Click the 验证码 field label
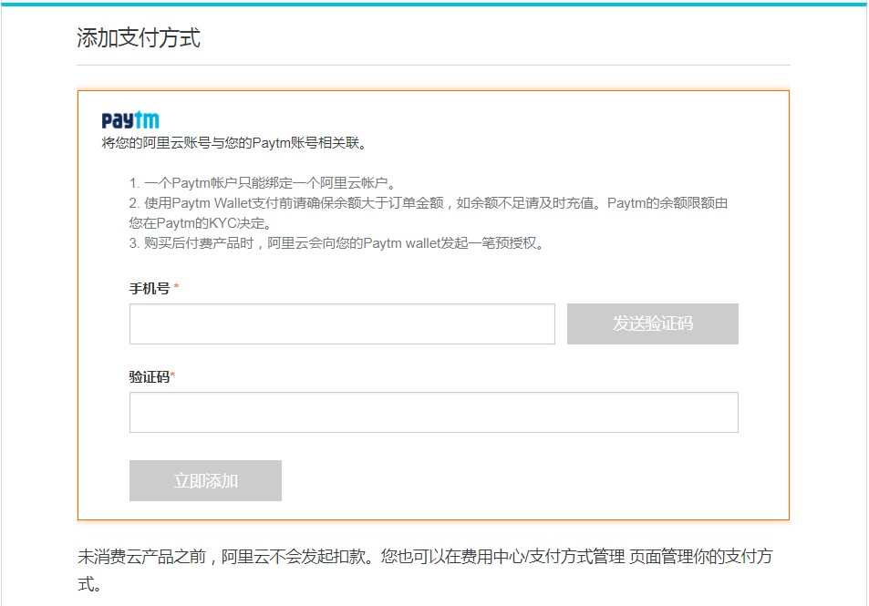 [149, 376]
